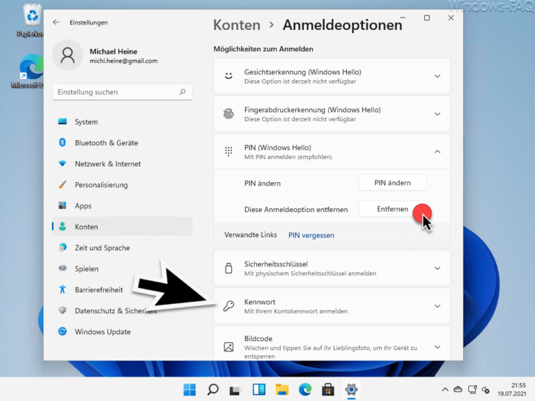Click Entfernen to remove PIN
The height and width of the screenshot is (401, 535).
tap(392, 209)
